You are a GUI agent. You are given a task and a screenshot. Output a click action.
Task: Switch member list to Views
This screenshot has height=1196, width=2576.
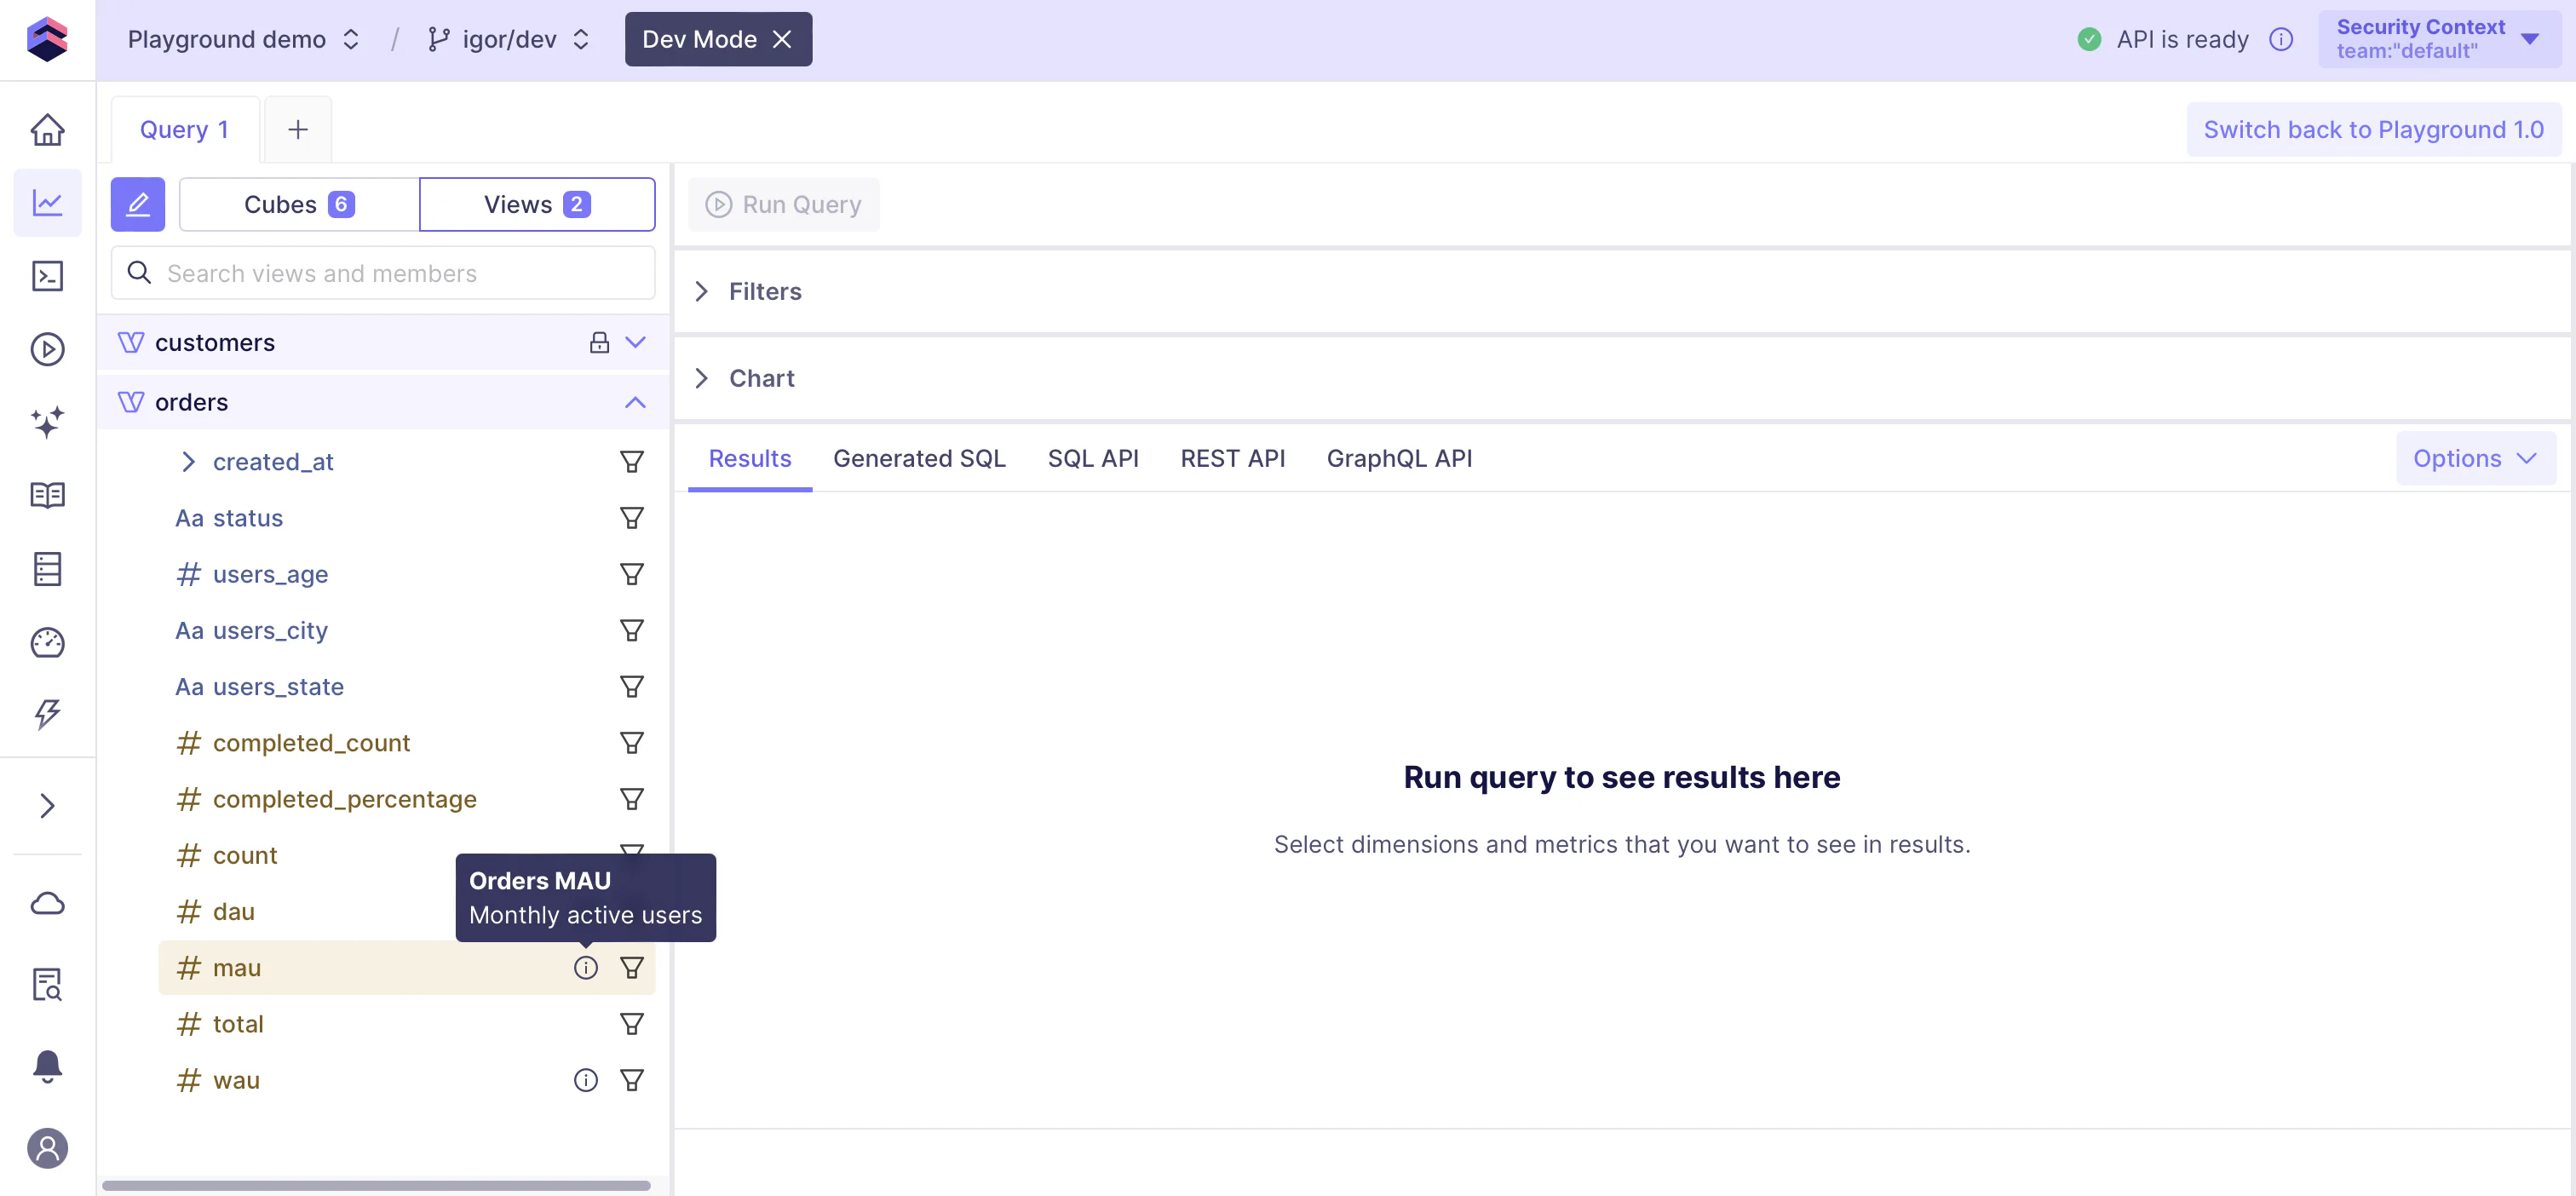[537, 204]
